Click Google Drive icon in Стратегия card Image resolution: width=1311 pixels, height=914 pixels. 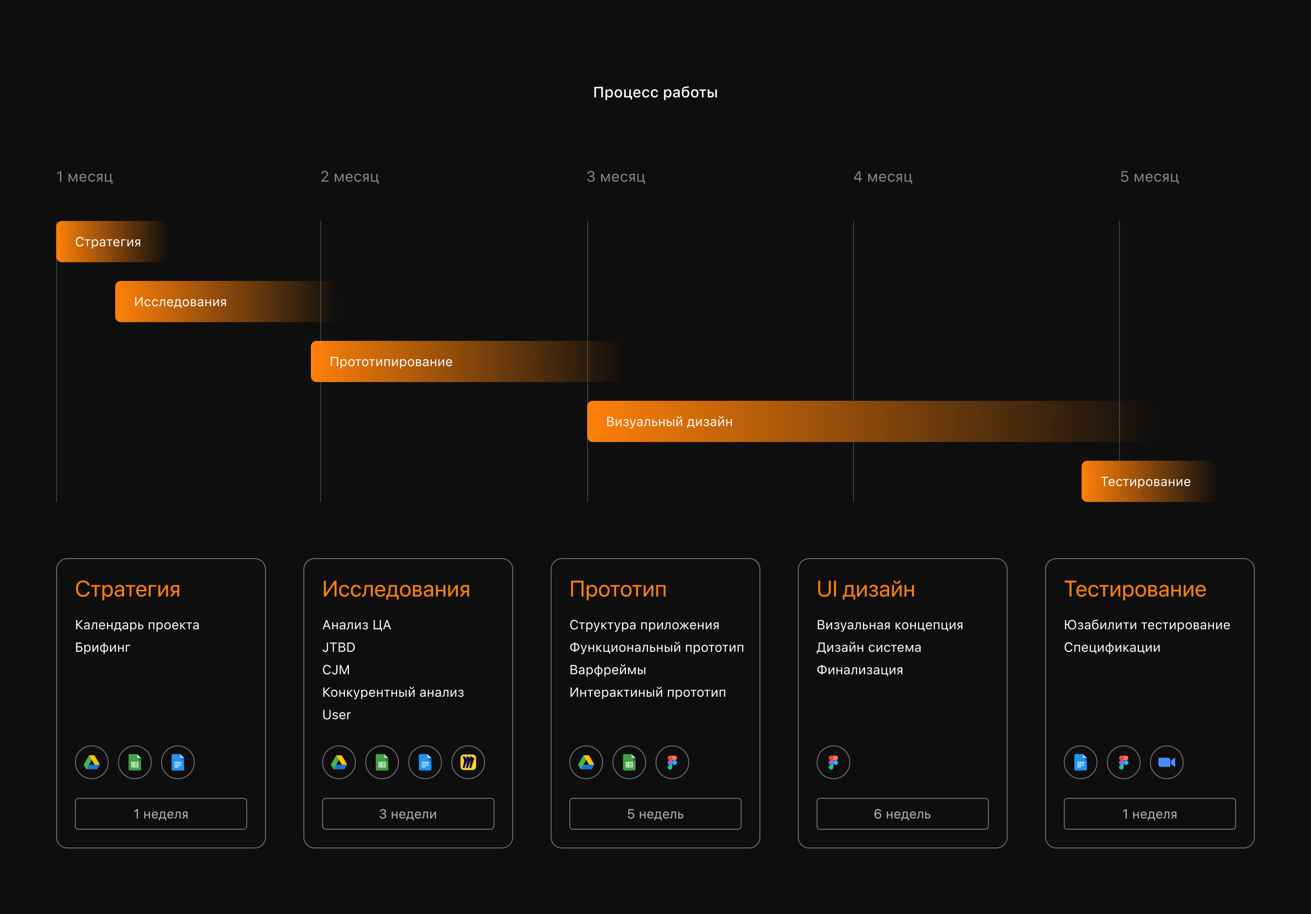[x=92, y=762]
